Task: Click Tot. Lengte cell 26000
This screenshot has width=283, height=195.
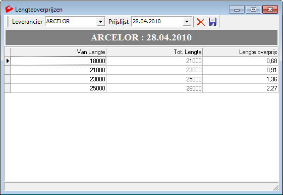Action: pyautogui.click(x=154, y=88)
